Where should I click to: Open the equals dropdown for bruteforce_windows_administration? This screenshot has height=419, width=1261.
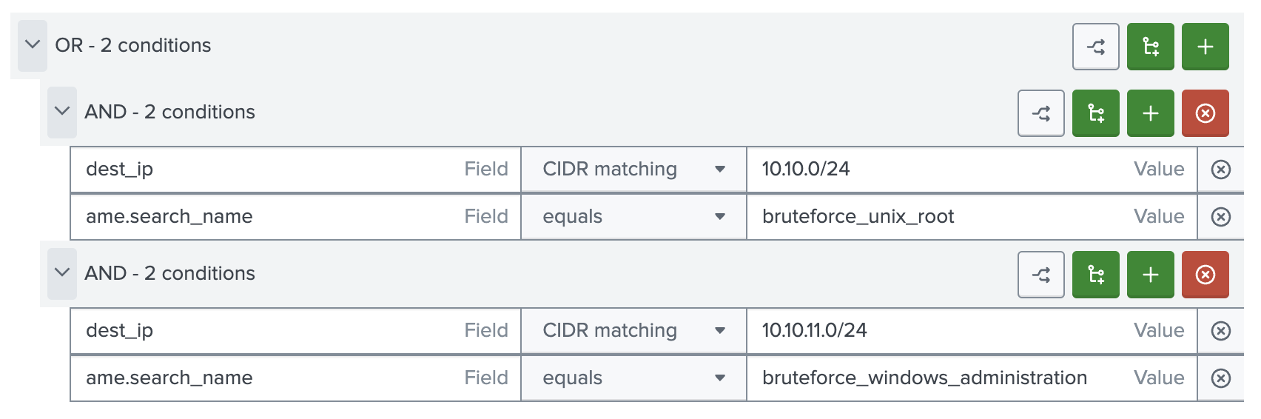tap(633, 378)
